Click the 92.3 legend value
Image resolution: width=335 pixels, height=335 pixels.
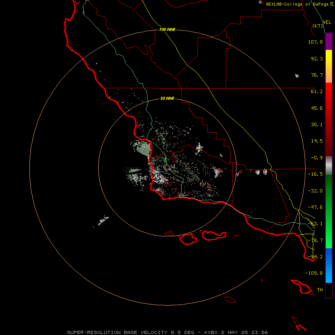317,58
